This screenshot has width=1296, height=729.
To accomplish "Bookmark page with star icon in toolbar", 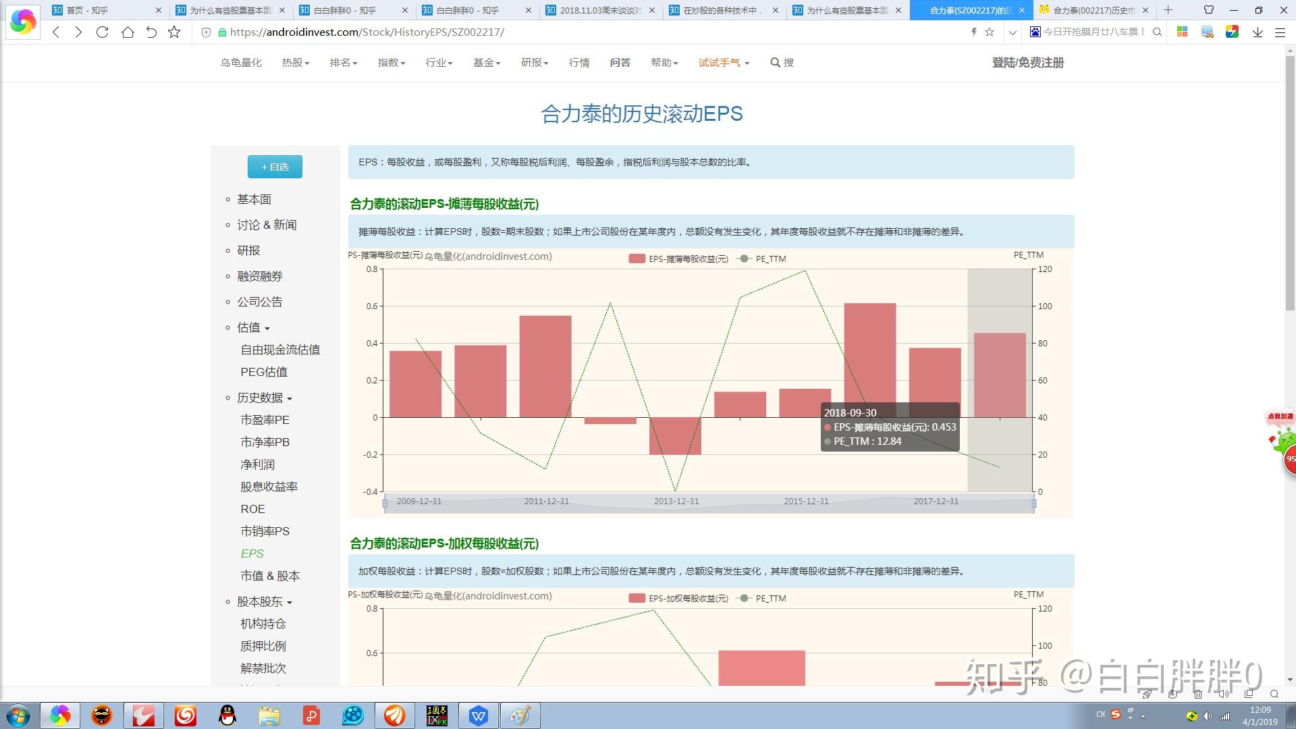I will click(x=174, y=32).
